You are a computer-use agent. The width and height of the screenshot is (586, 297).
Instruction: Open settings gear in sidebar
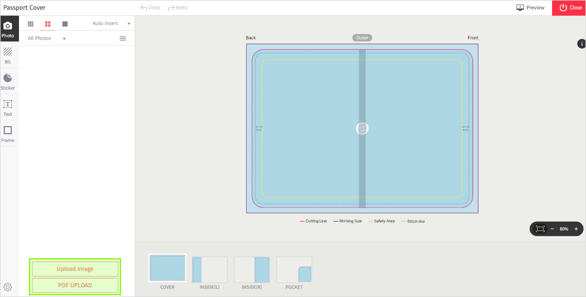click(8, 287)
